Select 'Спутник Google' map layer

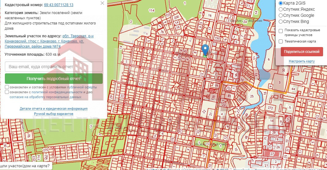pos(281,15)
